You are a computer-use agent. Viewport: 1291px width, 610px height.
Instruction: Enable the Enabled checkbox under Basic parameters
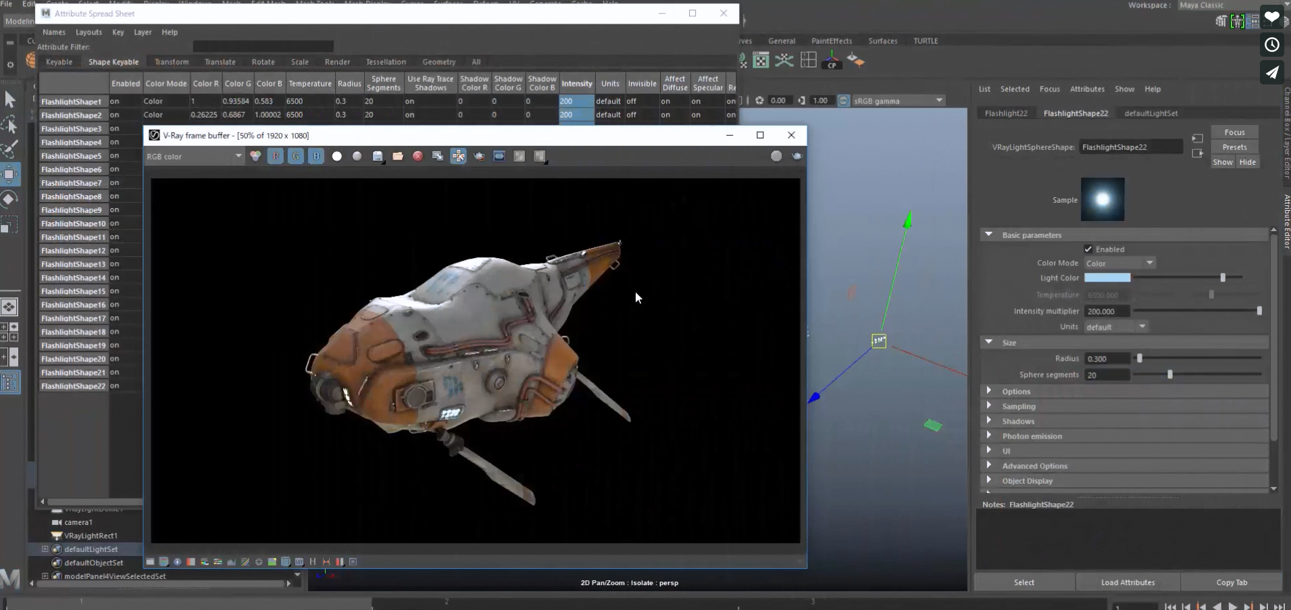click(x=1088, y=249)
